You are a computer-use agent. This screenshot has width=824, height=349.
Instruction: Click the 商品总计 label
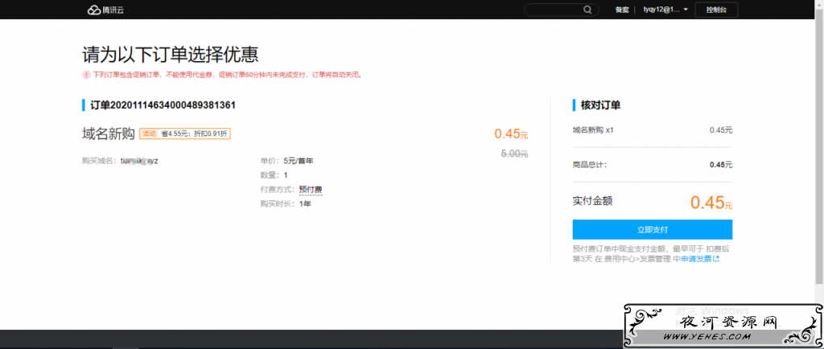pyautogui.click(x=590, y=165)
